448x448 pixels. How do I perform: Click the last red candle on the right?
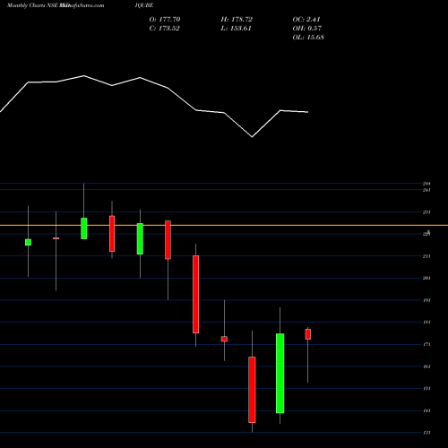(x=308, y=334)
